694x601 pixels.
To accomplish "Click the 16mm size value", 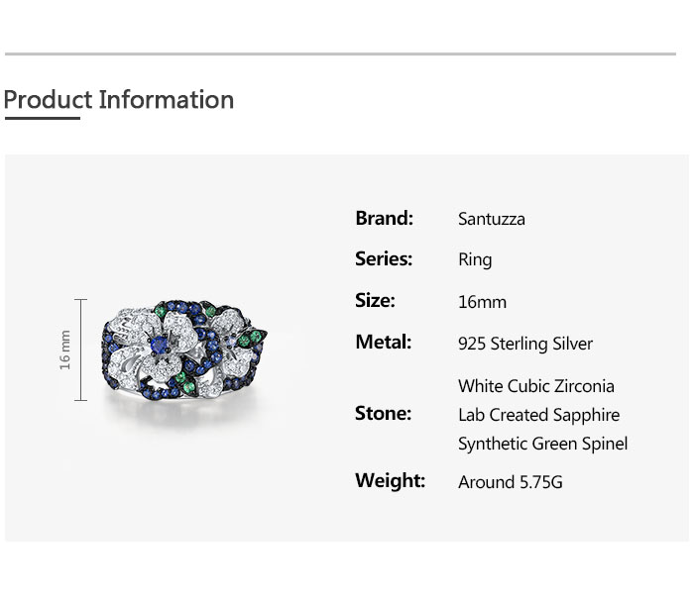I will 482,302.
